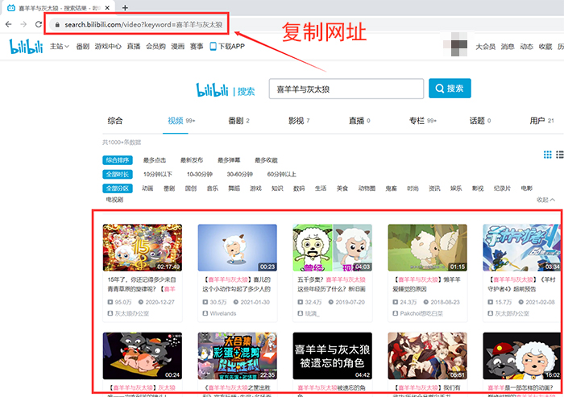This screenshot has height=397, width=564.
Task: Open 赛事 in top navigation
Action: point(197,47)
